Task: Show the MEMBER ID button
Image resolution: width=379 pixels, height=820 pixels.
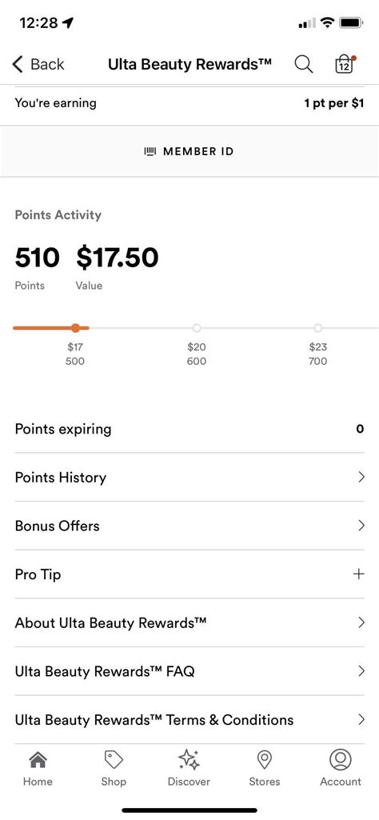Action: (x=189, y=151)
